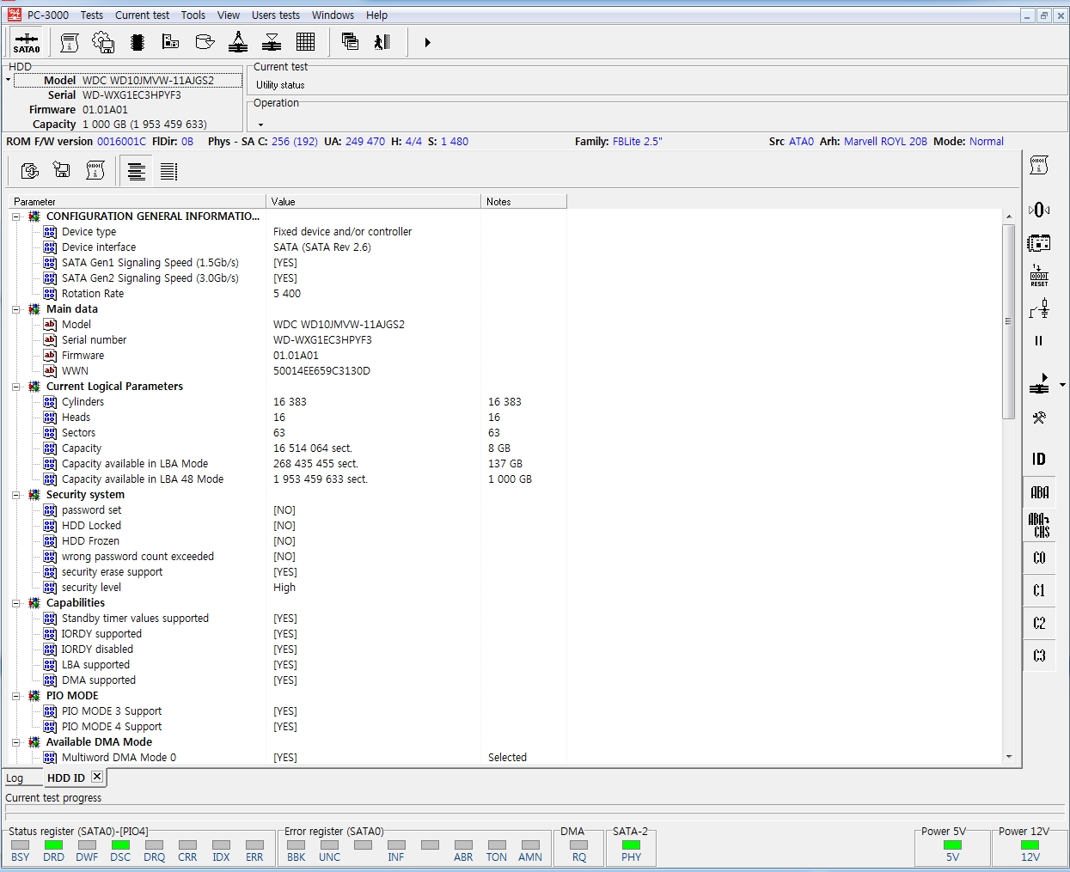Toggle the C2 button in sidebar
This screenshot has height=872, width=1070.
[x=1039, y=623]
